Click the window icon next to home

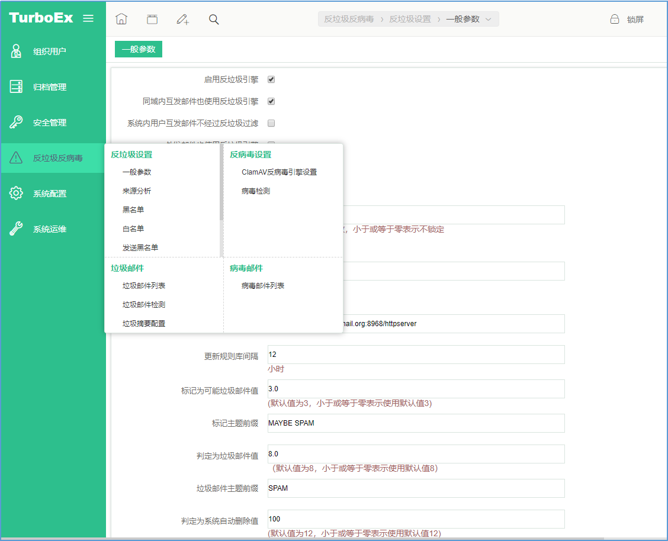tap(152, 20)
